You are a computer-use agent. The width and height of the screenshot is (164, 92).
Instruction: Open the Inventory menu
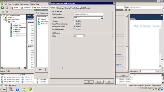pyautogui.click(x=16, y=4)
